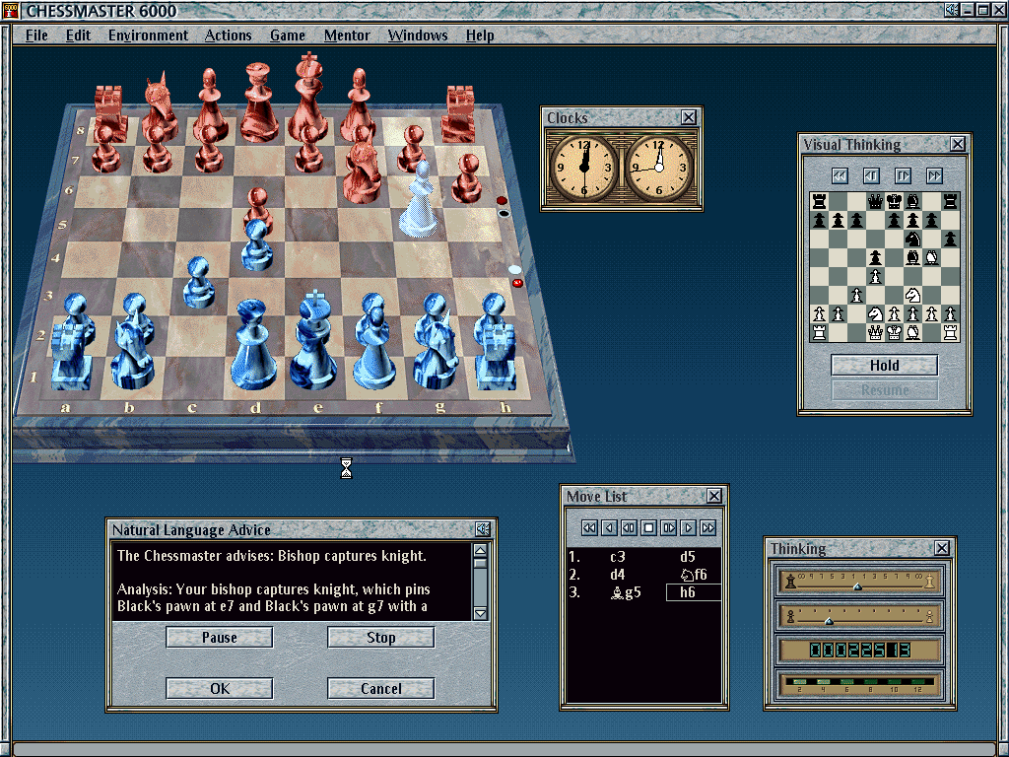Step back one move in Move List
1009x757 pixels.
tap(609, 528)
